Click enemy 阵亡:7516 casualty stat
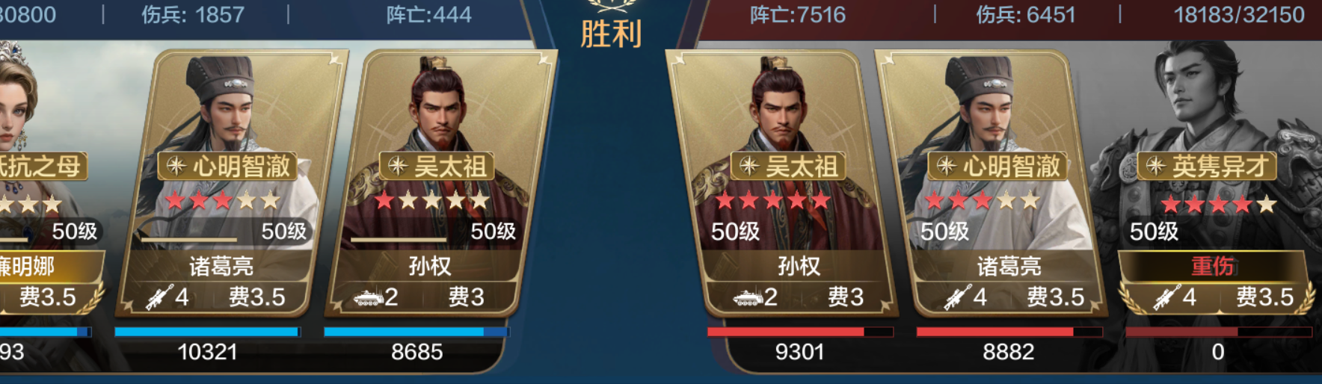1322x384 pixels. pyautogui.click(x=797, y=15)
